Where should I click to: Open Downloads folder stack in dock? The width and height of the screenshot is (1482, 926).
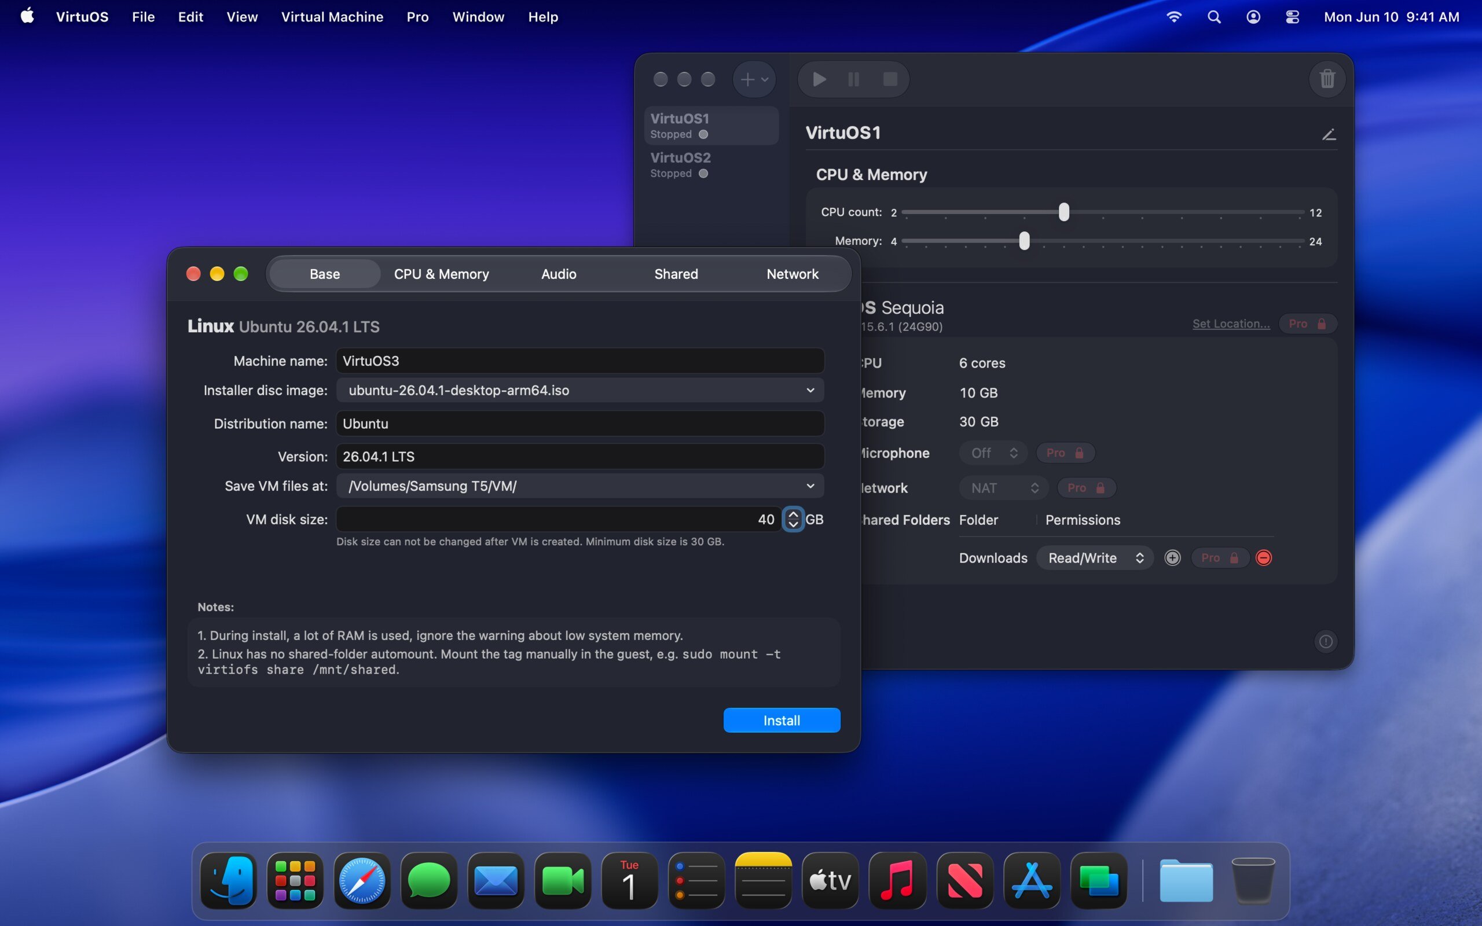tap(1186, 880)
